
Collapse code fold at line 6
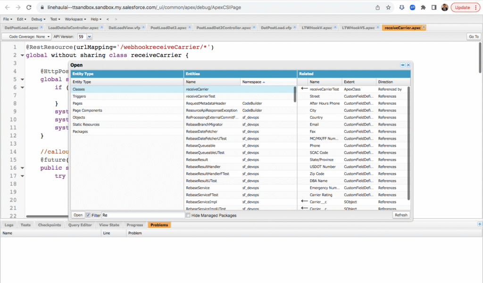[x=22, y=87]
